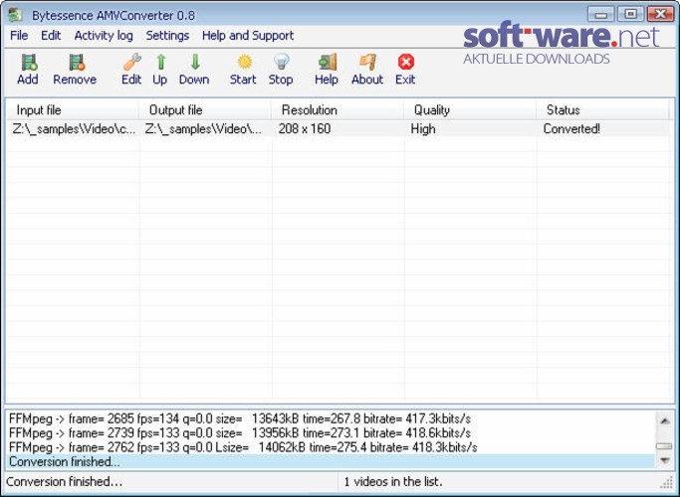Close the AMVConverter window
The width and height of the screenshot is (680, 497).
tap(660, 14)
